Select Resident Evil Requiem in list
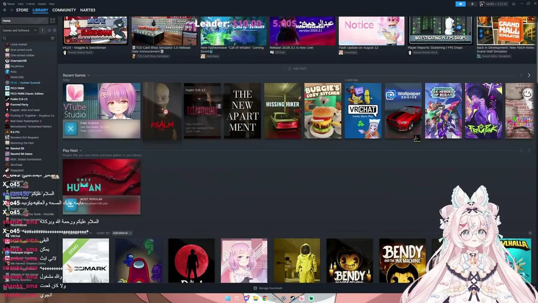The image size is (538, 303). point(24,137)
